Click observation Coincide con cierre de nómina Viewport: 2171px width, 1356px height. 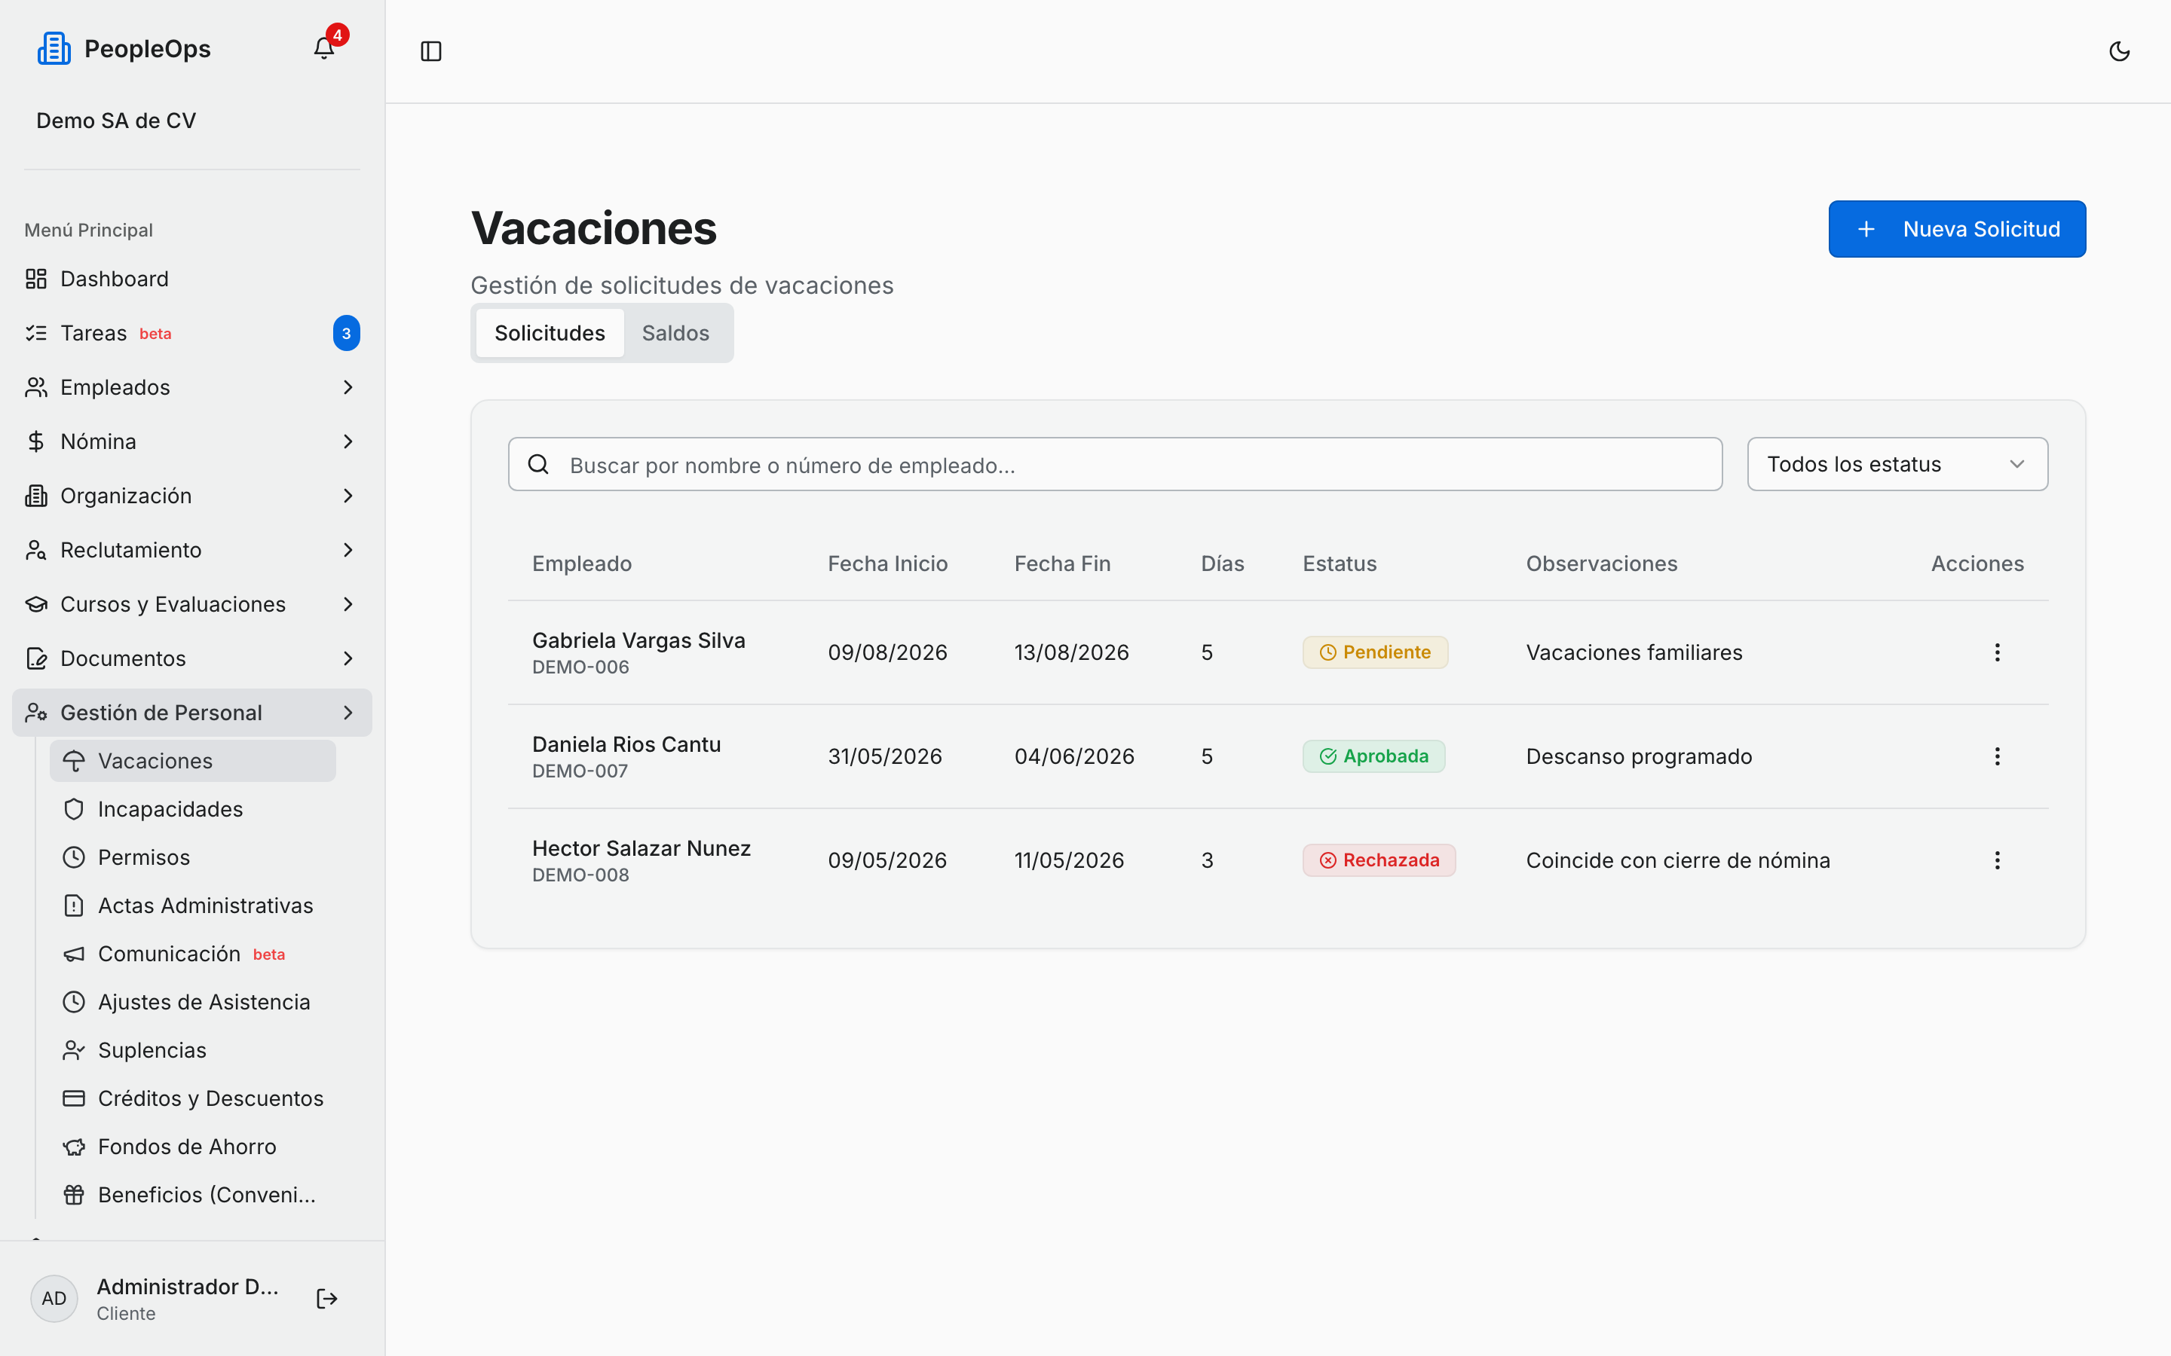click(x=1677, y=861)
